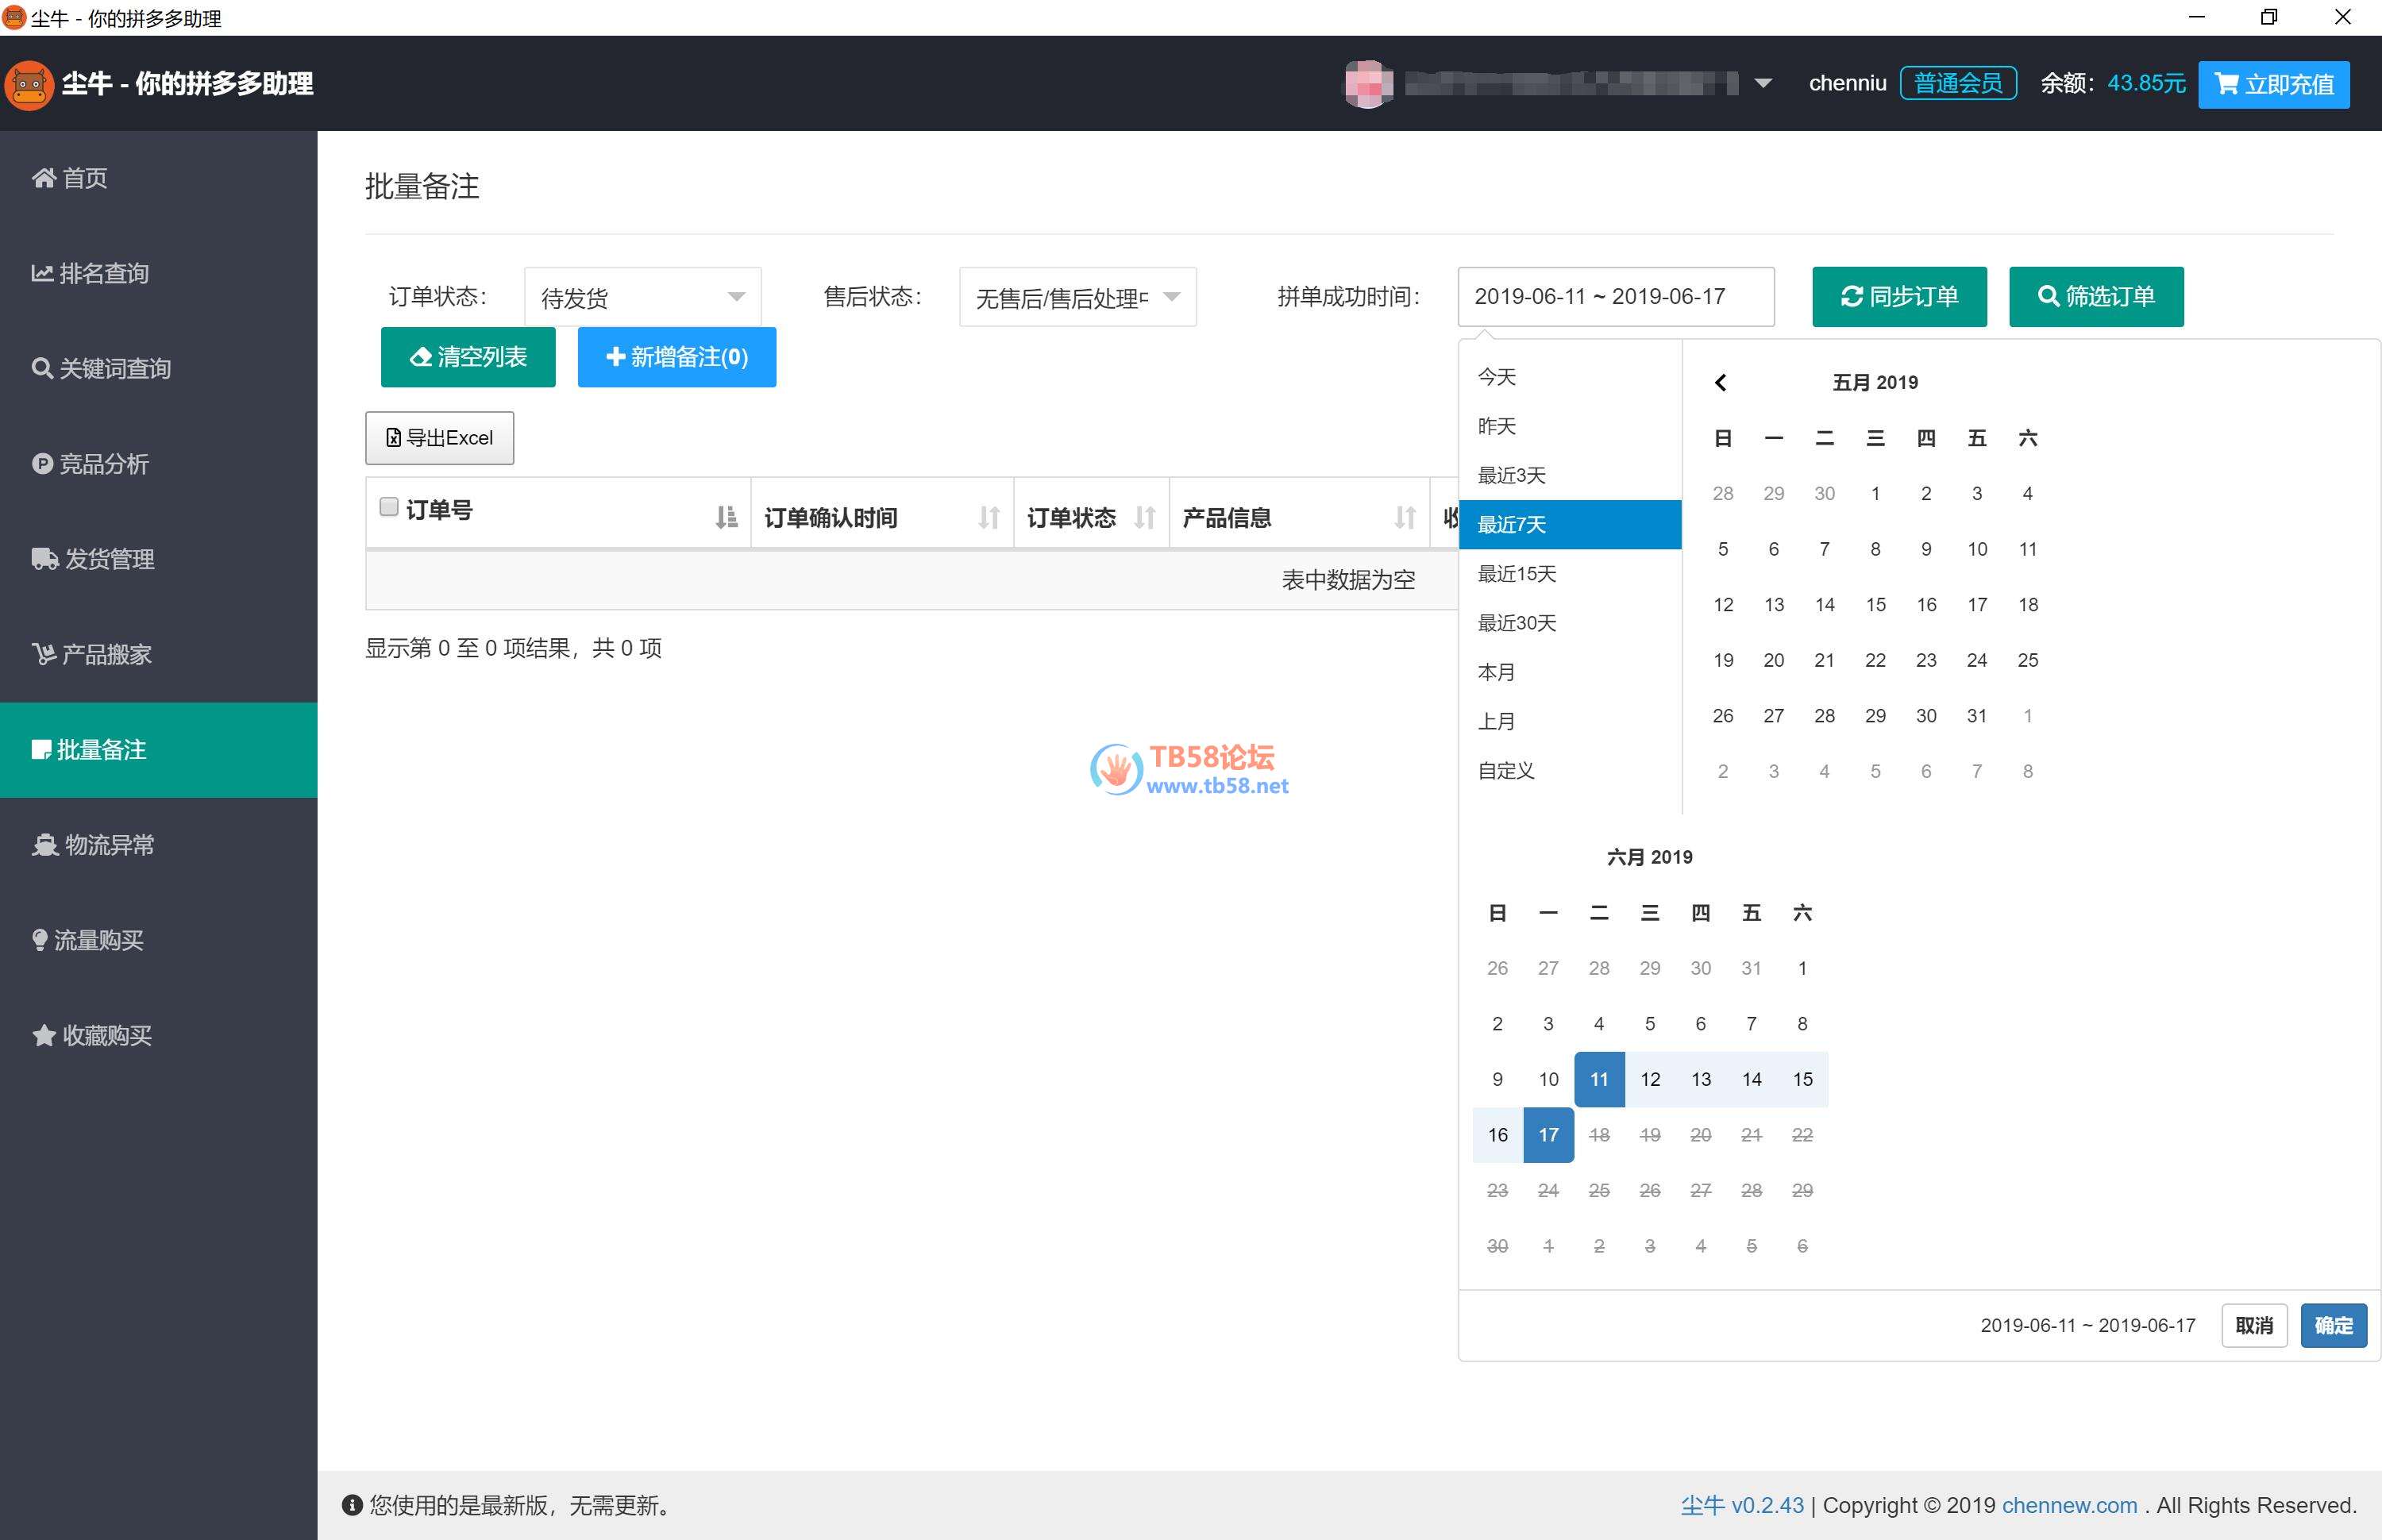The height and width of the screenshot is (1540, 2382).
Task: Open the 订单状态 待发货 dropdown
Action: [x=642, y=297]
